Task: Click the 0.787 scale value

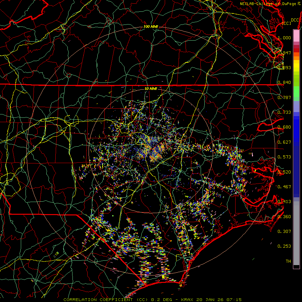Action: [284, 97]
